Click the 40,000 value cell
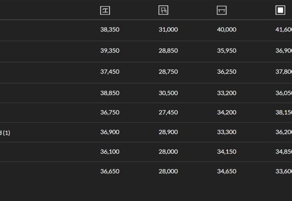The width and height of the screenshot is (292, 201). [x=227, y=30]
